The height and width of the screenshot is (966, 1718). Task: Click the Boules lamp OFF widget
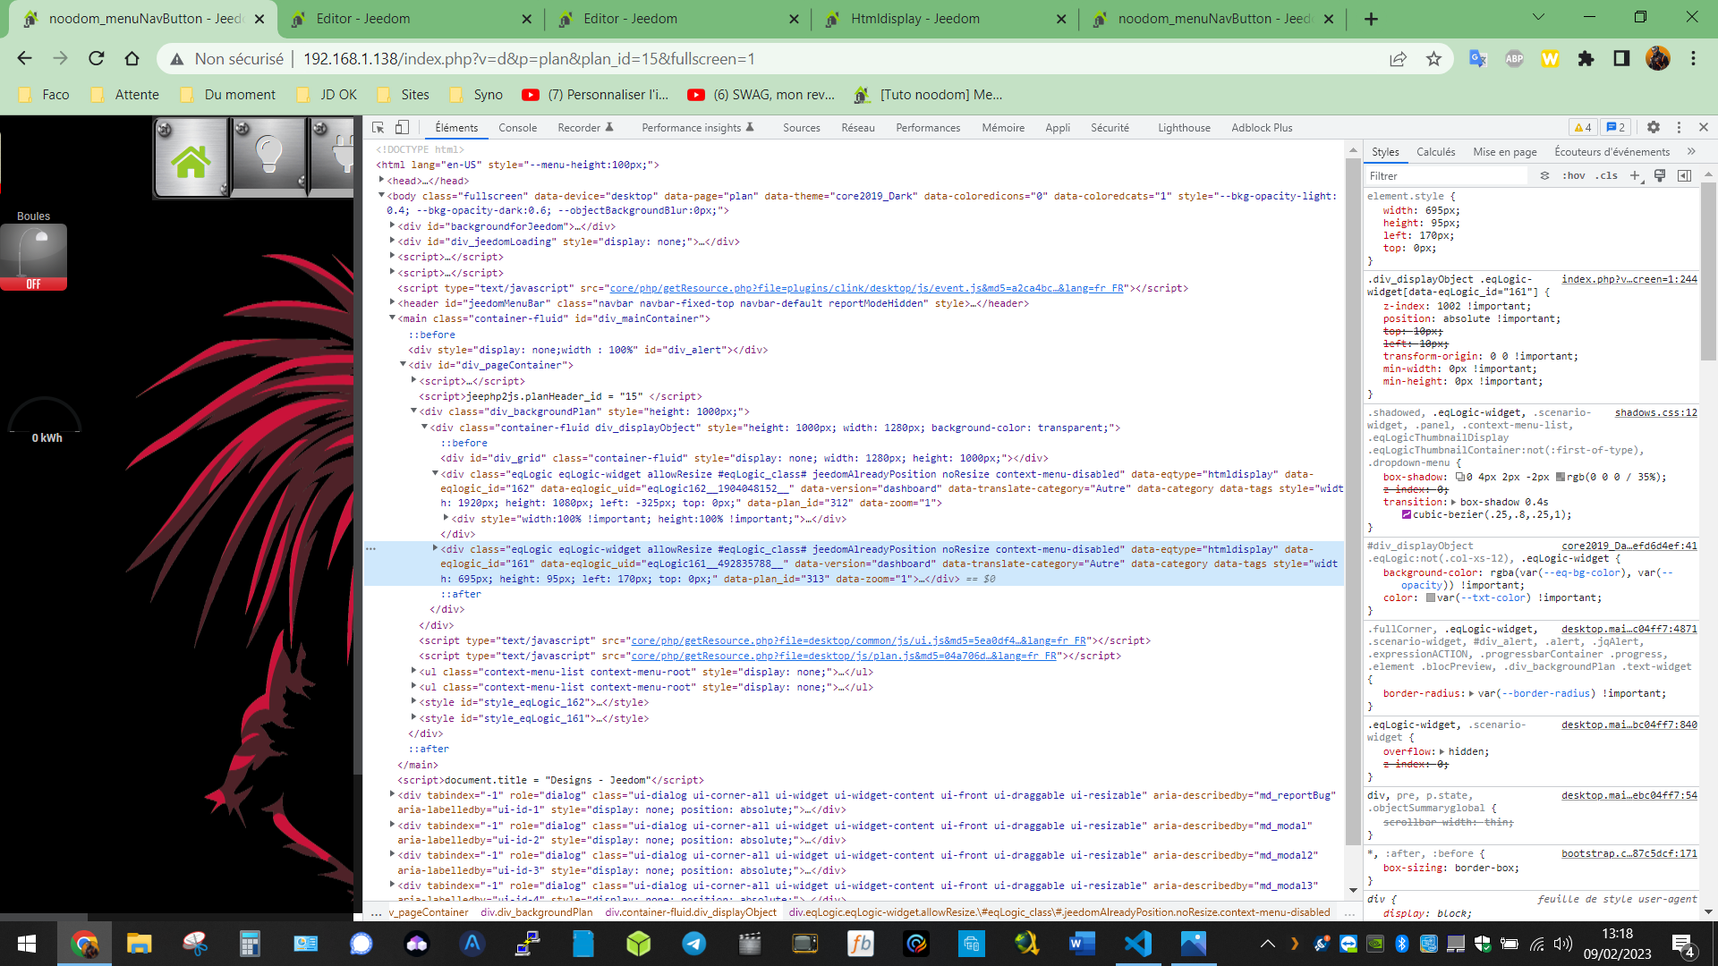33,258
